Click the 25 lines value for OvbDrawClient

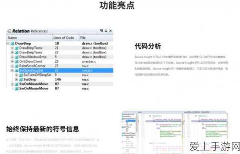tap(57, 61)
